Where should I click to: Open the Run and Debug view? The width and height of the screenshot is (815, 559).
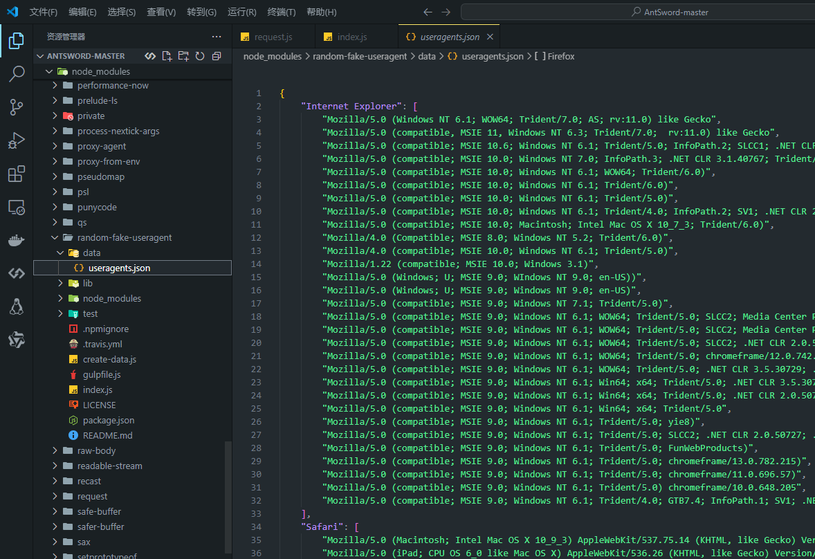(16, 140)
